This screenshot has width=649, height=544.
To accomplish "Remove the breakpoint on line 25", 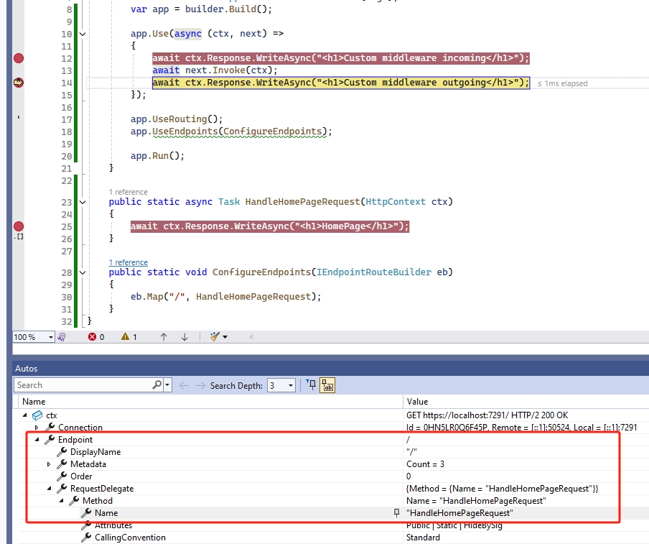I will (x=19, y=226).
